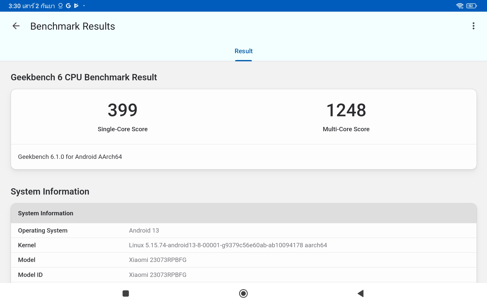This screenshot has height=304, width=487.
Task: Tap Xiaomi 23073RPBFG in the Model row
Action: 158,260
